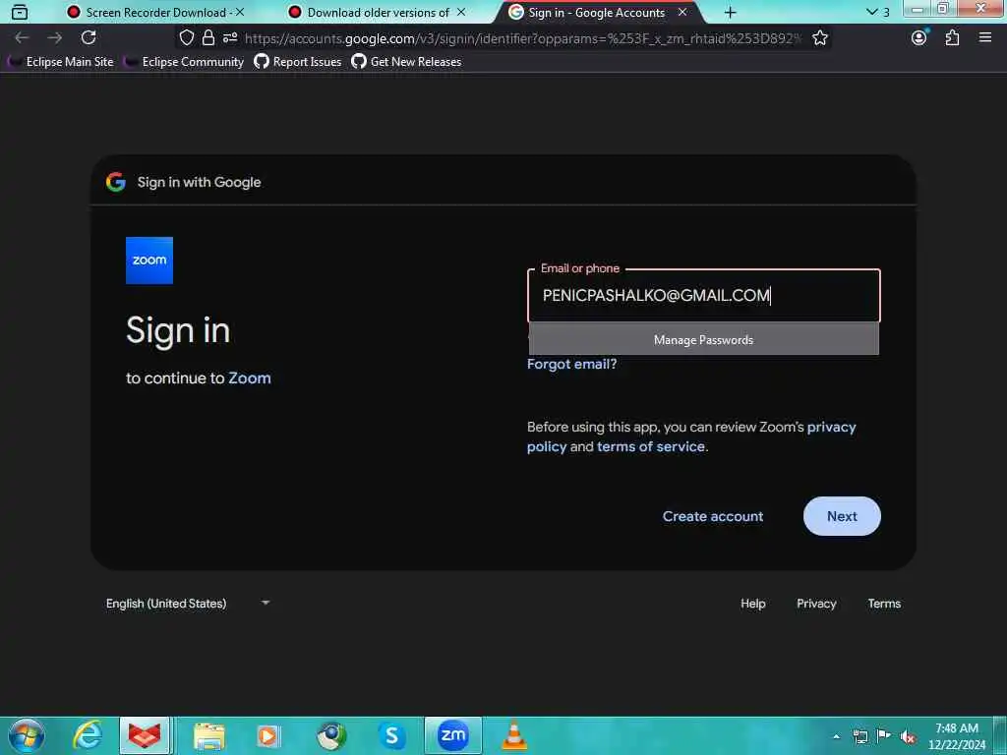Open VLC media player in taskbar
The image size is (1007, 755).
513,735
